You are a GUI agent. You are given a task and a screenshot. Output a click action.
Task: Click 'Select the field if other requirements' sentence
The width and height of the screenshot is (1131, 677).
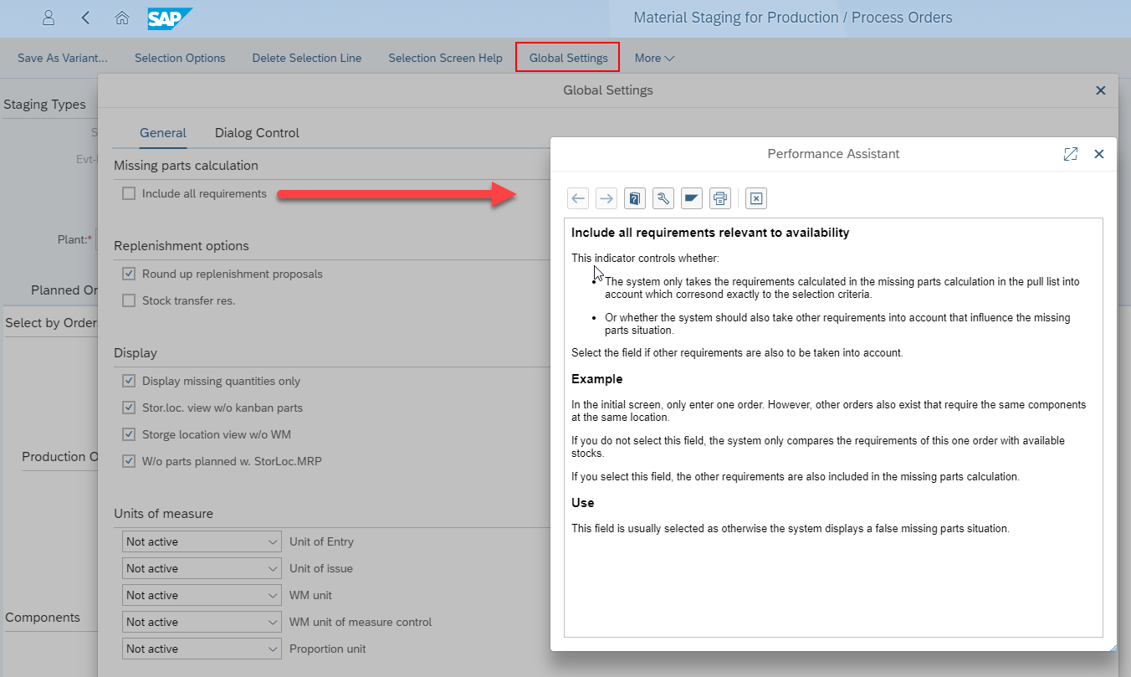tap(737, 353)
